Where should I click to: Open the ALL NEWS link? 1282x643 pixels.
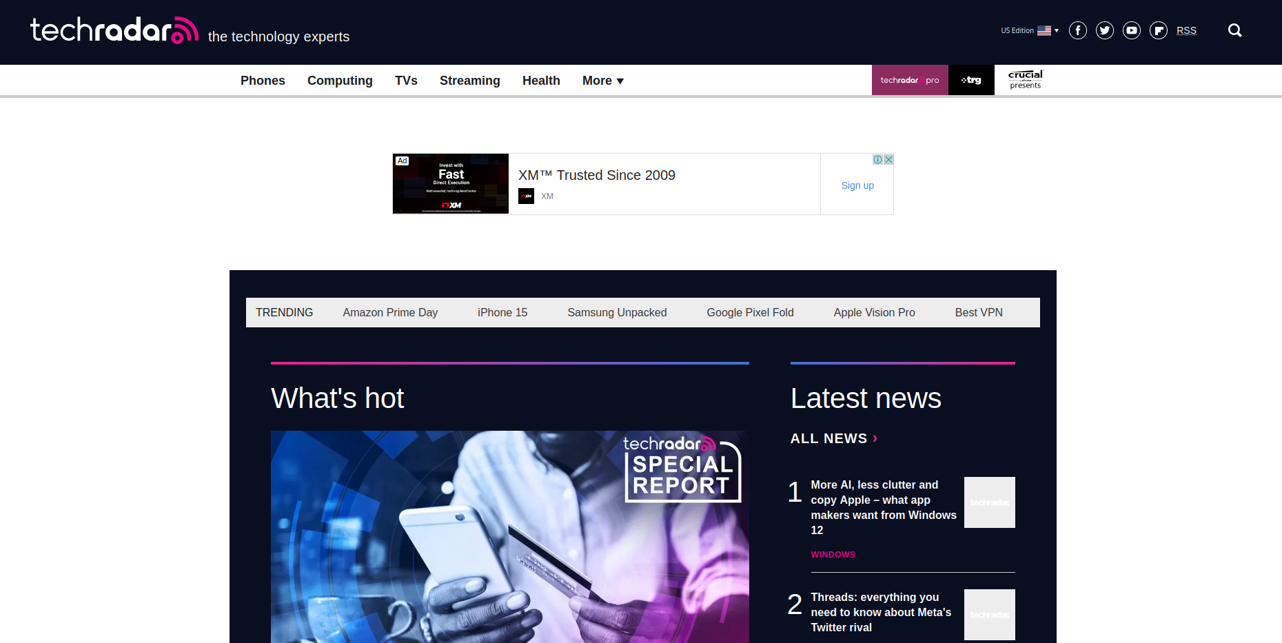tap(834, 438)
